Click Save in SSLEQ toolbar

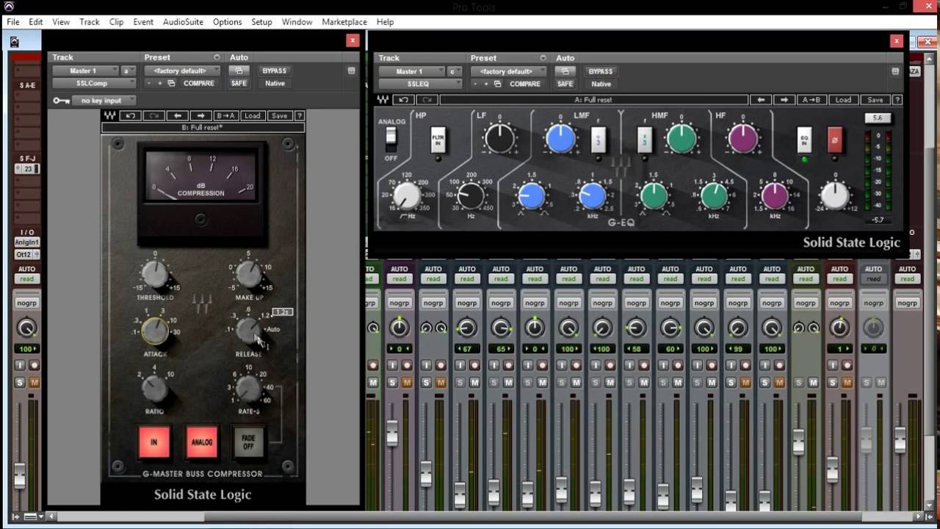point(875,100)
